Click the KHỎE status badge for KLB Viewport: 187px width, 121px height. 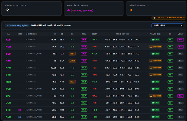pyautogui.click(x=155, y=40)
